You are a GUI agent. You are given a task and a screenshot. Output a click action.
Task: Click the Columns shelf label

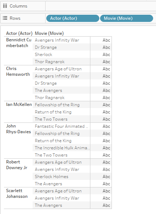[18, 6]
